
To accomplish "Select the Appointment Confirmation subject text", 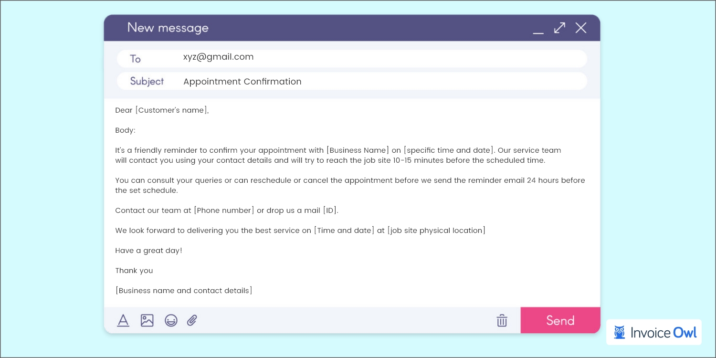I will click(242, 81).
